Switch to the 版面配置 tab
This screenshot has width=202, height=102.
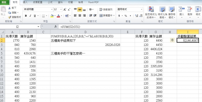pyautogui.click(x=38, y=2)
